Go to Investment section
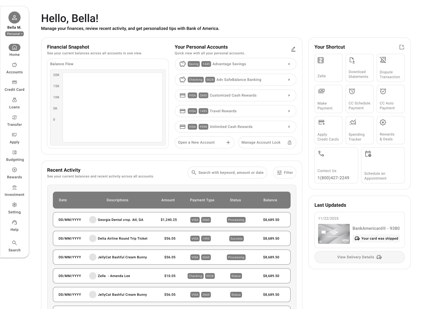435x309 pixels. pos(14,190)
